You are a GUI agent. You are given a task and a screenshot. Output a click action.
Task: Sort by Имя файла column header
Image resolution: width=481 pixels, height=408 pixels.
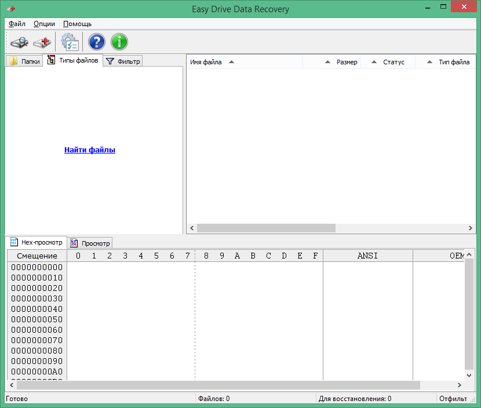(x=245, y=62)
